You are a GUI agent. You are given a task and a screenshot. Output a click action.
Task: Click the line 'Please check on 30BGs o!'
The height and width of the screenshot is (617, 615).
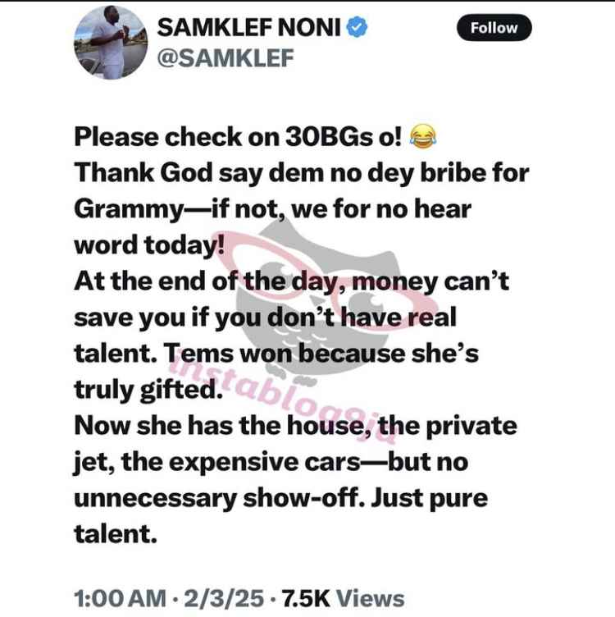point(238,137)
